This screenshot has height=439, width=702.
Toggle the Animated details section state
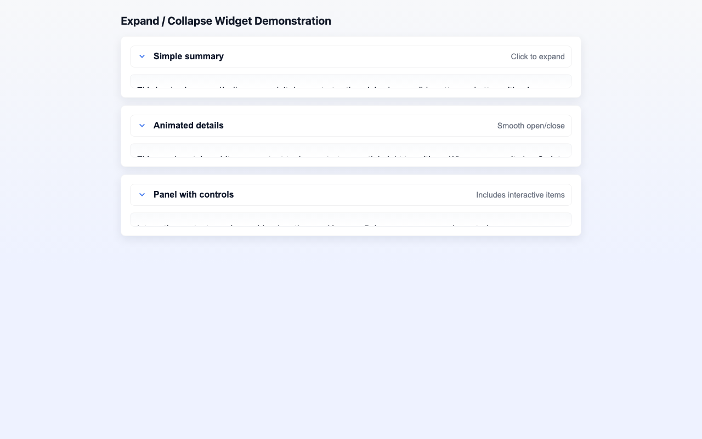(x=188, y=125)
